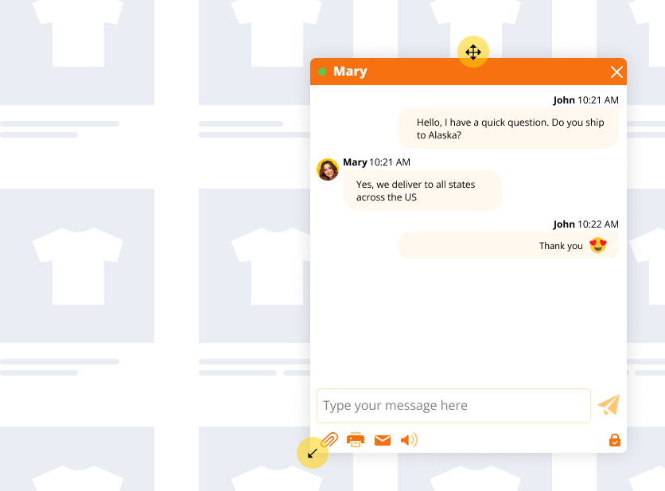Click the collapse arrow below the chat window
The image size is (665, 491).
(313, 453)
